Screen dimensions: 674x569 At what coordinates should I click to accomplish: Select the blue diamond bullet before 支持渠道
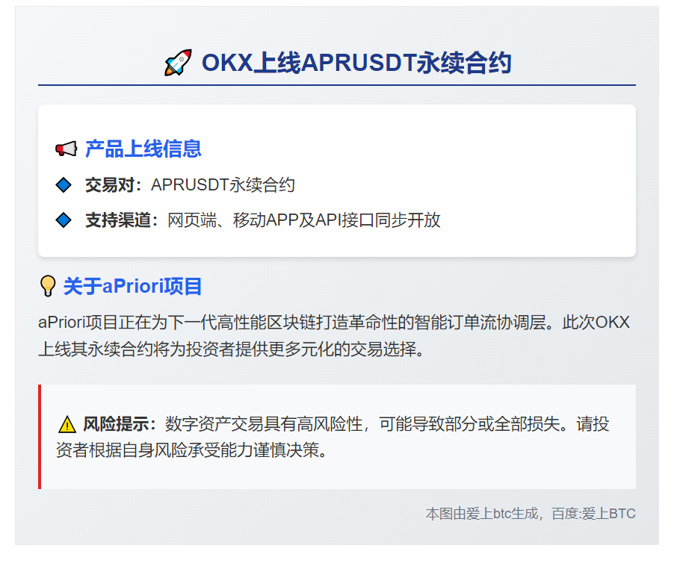[64, 220]
